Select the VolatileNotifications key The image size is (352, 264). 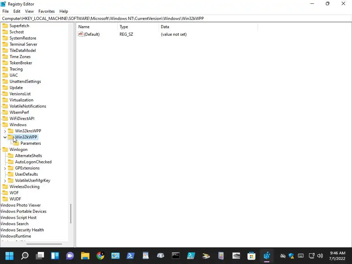coord(28,106)
